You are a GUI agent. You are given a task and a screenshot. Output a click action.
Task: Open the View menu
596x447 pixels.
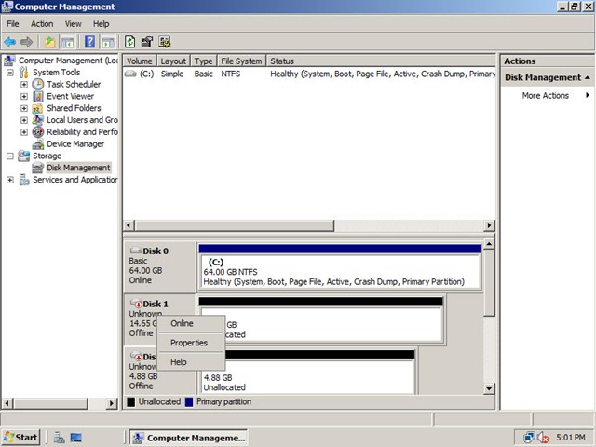[73, 24]
